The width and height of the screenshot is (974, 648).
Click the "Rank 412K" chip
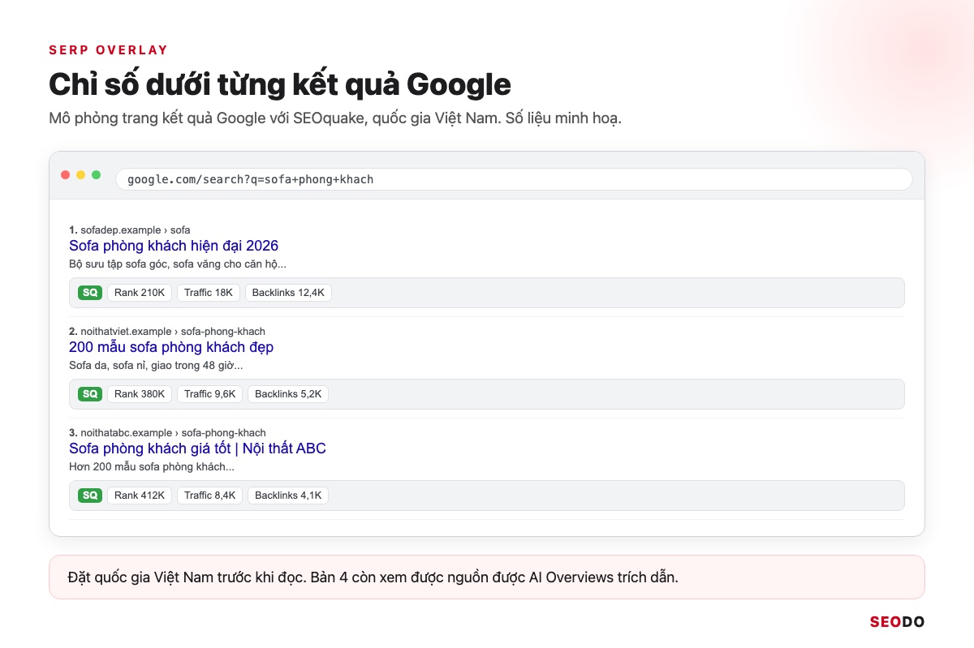pos(140,496)
